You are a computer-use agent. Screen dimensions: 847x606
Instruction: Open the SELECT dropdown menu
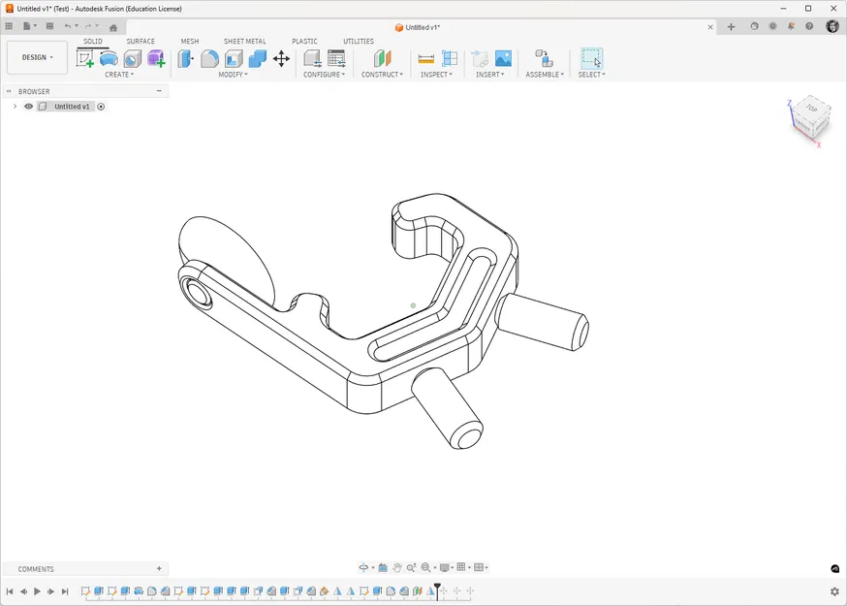tap(591, 75)
